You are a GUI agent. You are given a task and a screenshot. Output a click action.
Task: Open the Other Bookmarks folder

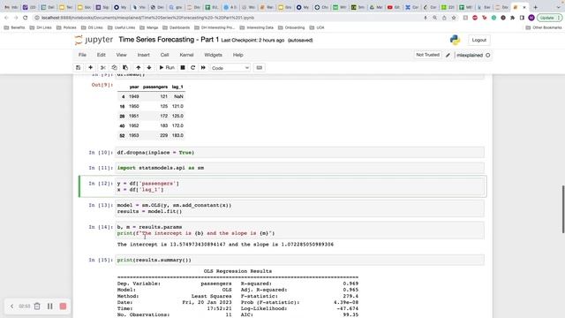544,27
